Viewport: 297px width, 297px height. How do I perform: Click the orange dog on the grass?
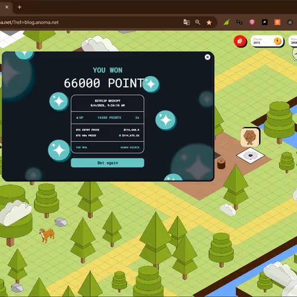point(47,235)
